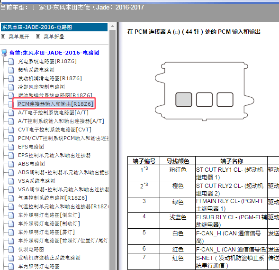
Task: Open A/T电子控制系统电路图[A/T] entry
Action: pos(53,112)
